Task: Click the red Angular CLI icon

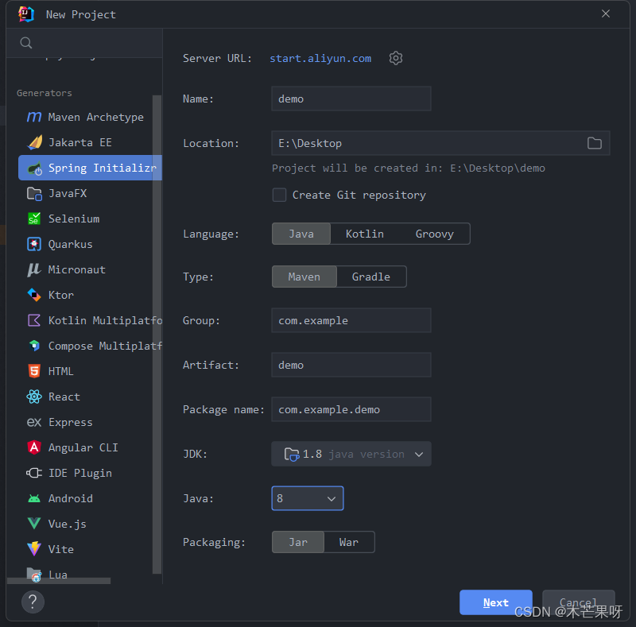Action: pyautogui.click(x=34, y=447)
